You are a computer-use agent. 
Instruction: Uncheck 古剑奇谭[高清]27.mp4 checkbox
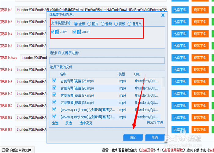pos(54,95)
